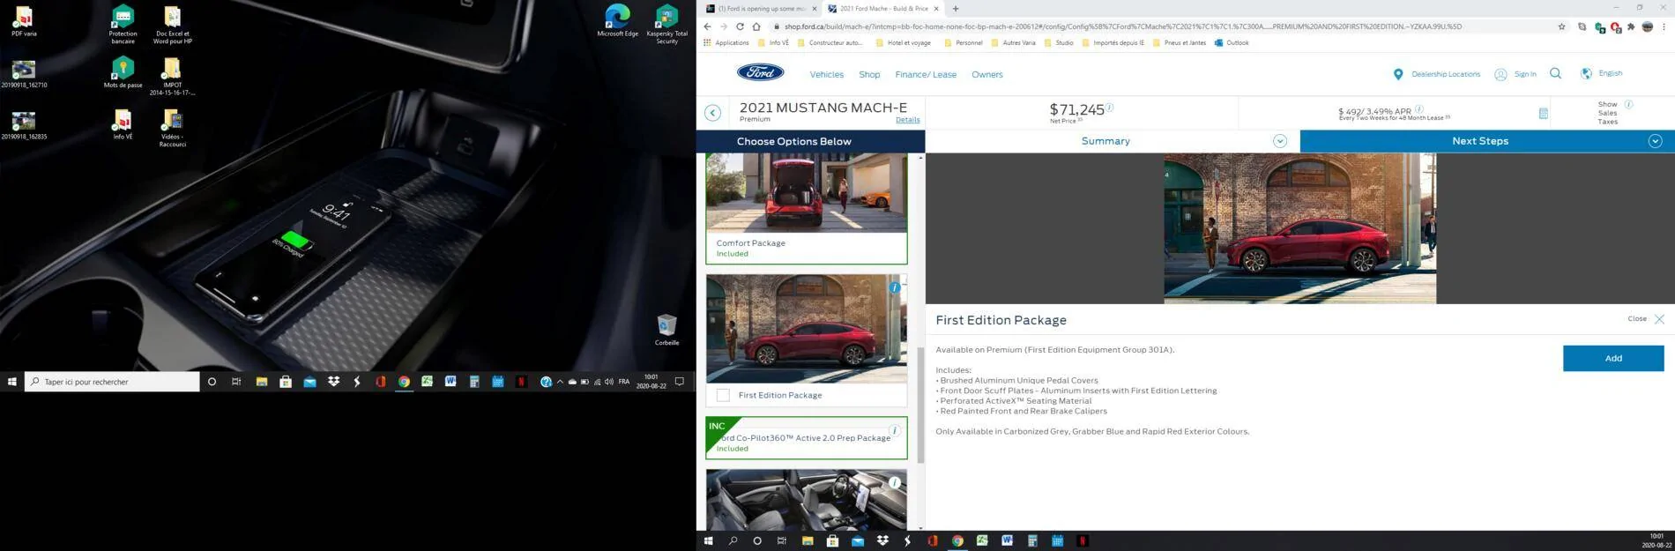Open Dropbox icon on left screen taskbar
Image resolution: width=1675 pixels, height=551 pixels.
tap(333, 382)
